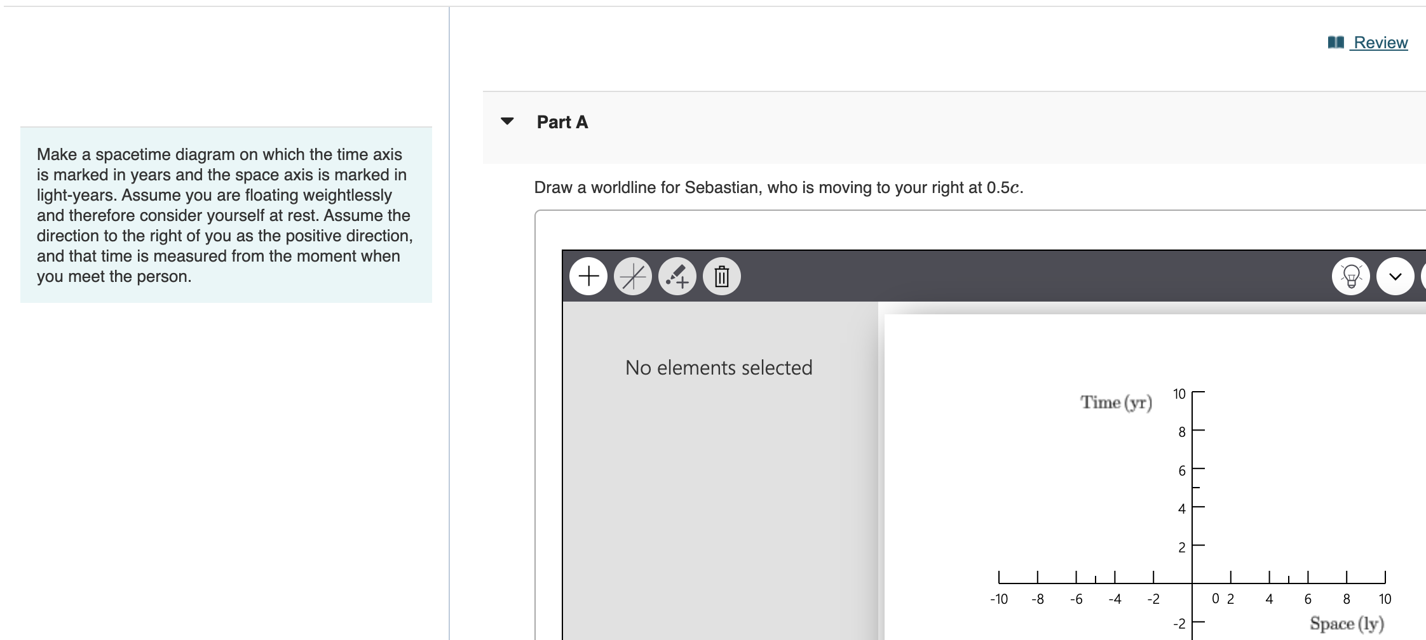Open the lightbulb hint icon
The width and height of the screenshot is (1426, 640).
(1351, 276)
